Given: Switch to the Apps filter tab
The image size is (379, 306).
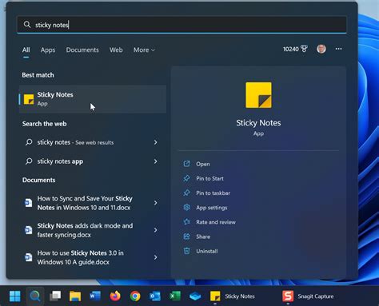Looking at the screenshot, I should (48, 50).
